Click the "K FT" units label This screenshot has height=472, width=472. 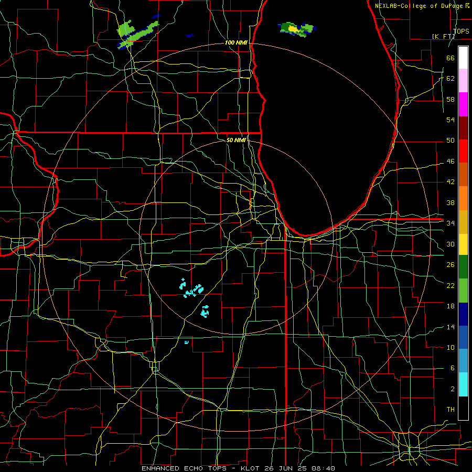click(443, 36)
